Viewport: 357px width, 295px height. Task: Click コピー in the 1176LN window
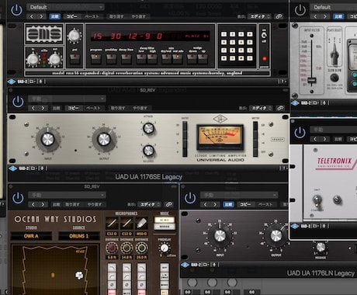click(x=245, y=204)
